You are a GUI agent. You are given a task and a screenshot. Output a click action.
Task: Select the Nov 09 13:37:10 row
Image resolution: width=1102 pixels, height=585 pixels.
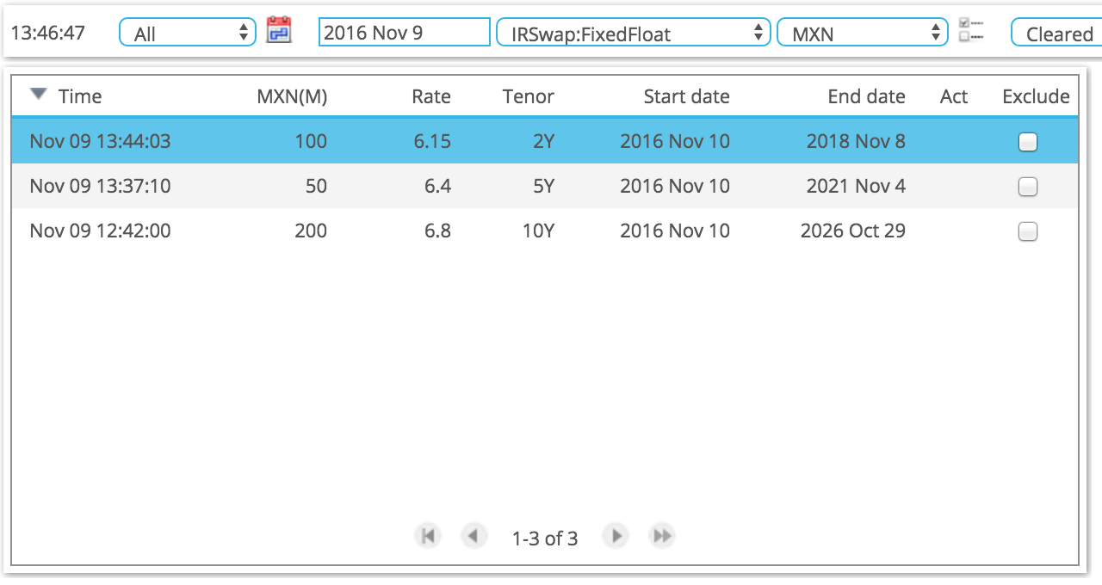544,186
